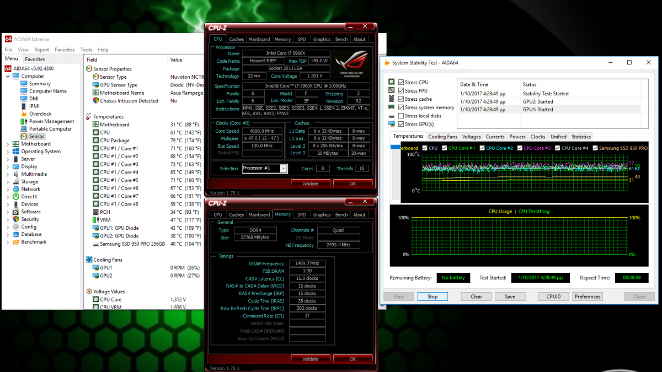
Task: Open the Portable Computer laptop icon
Action: click(24, 129)
